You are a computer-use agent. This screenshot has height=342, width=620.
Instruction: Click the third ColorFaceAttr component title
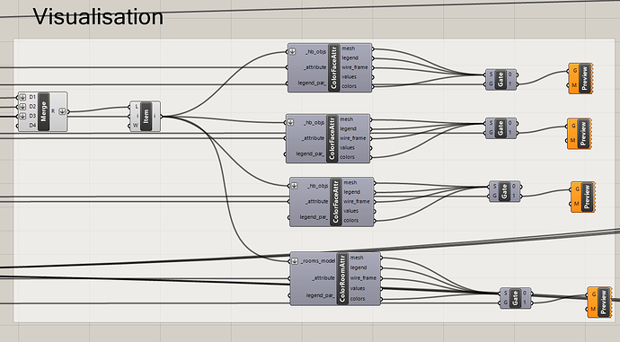tap(336, 202)
